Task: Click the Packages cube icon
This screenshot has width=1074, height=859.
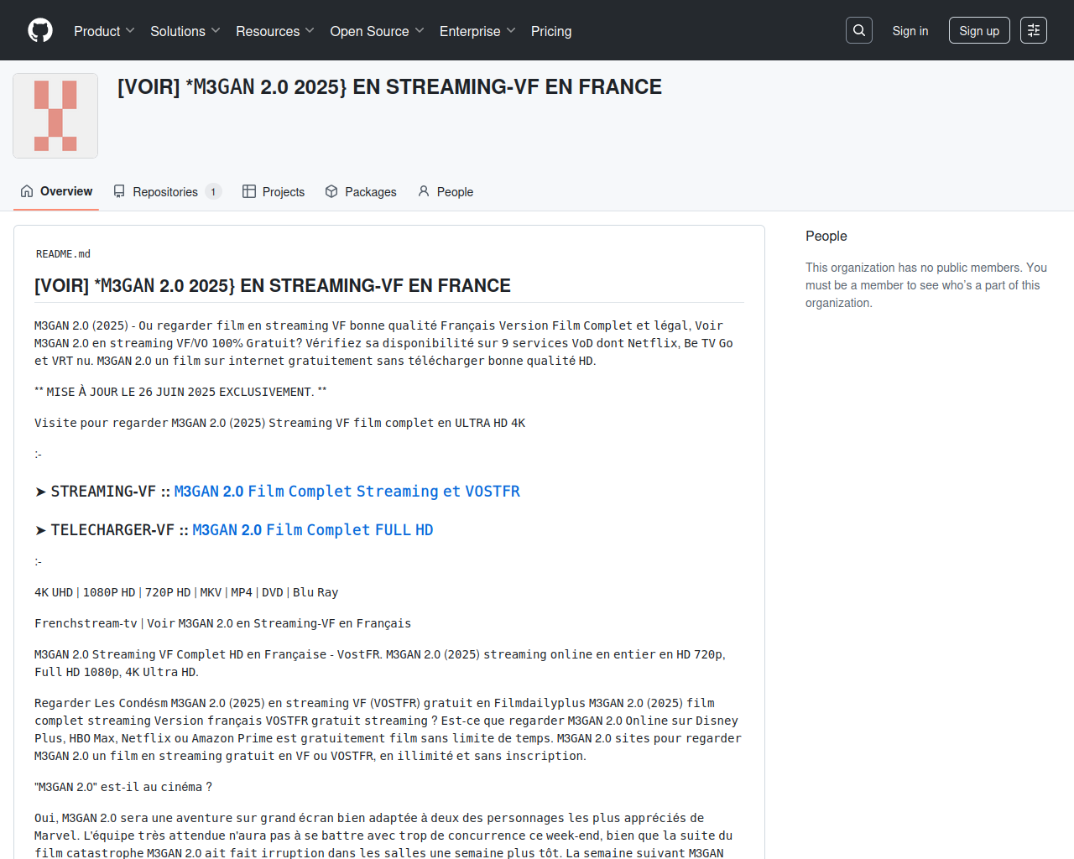Action: pos(331,191)
